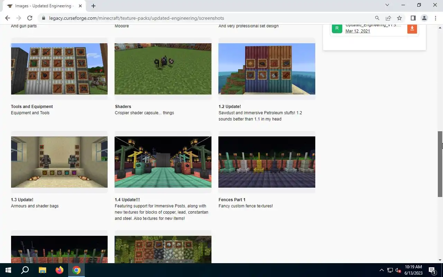This screenshot has height=277, width=443.
Task: Launch Firefox from the taskbar
Action: 60,270
